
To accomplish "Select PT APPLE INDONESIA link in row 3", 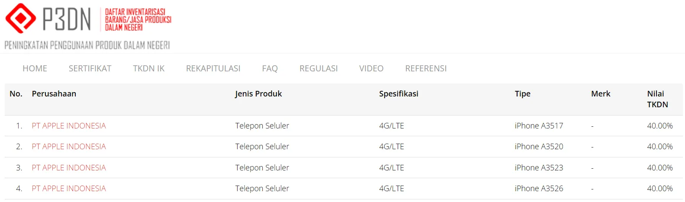I will (x=69, y=168).
